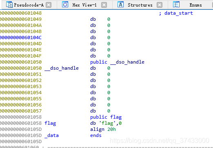Select address 0000000000601057
The image size is (213, 148).
click(x=21, y=111)
